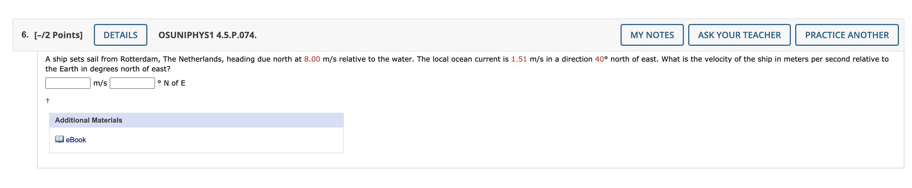Viewport: 912px width, 188px height.
Task: Follow the eBook text link
Action: click(76, 140)
